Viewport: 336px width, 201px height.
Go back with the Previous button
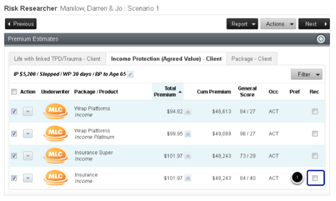(21, 24)
